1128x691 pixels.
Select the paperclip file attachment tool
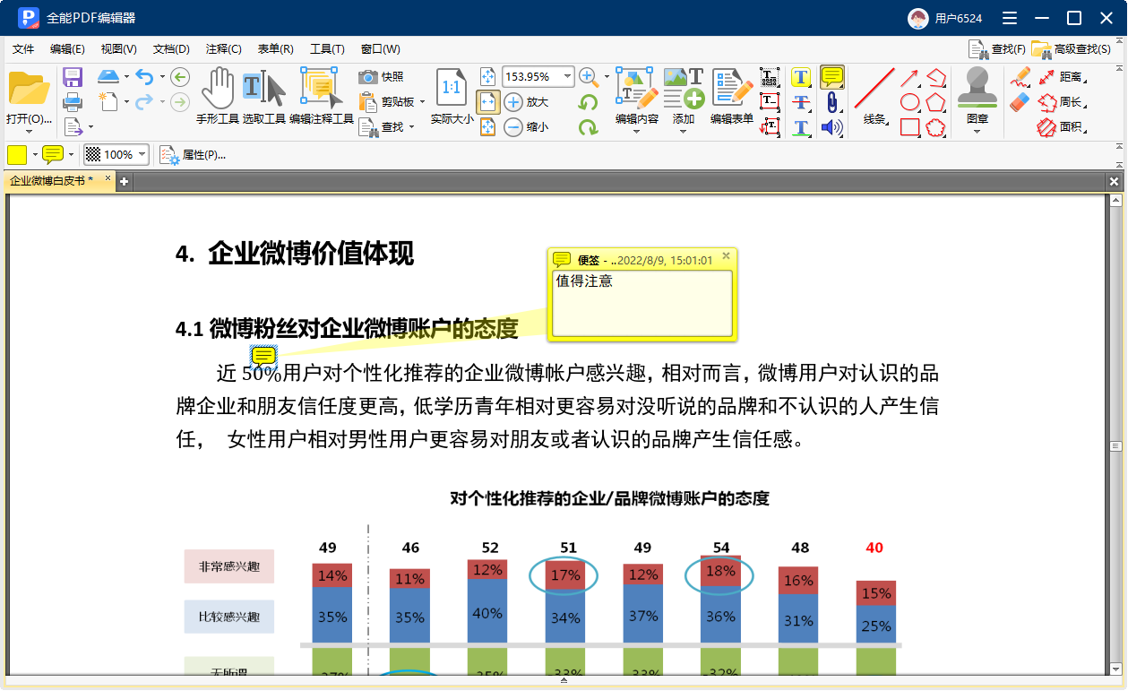point(832,102)
